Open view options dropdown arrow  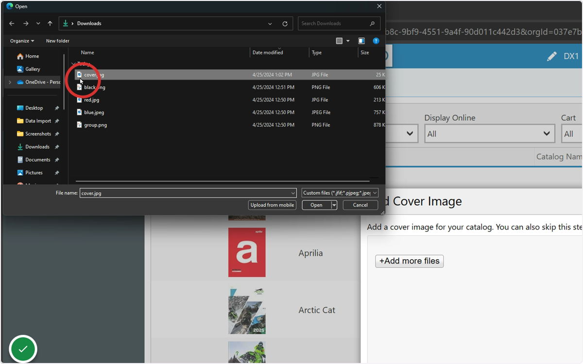348,41
